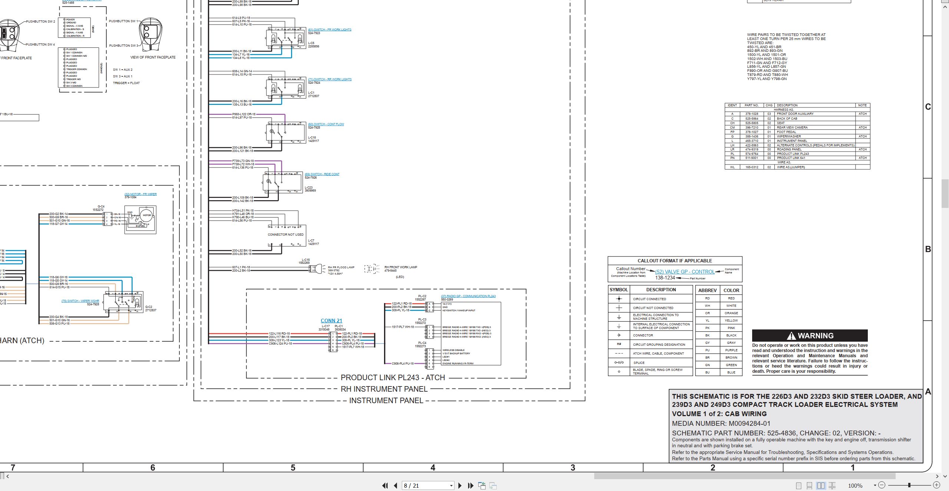Click the vertical scrollbar thumb

coord(945,193)
